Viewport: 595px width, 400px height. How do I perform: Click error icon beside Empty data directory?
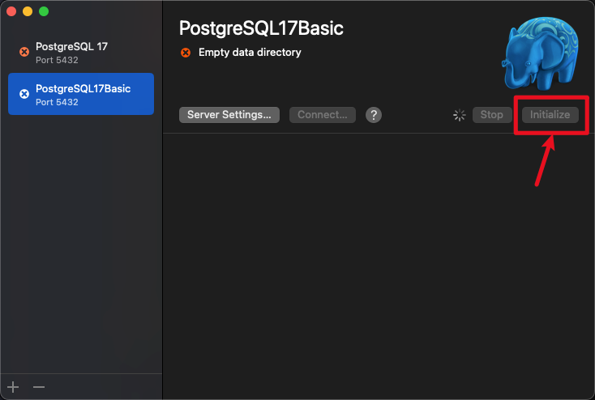[186, 53]
